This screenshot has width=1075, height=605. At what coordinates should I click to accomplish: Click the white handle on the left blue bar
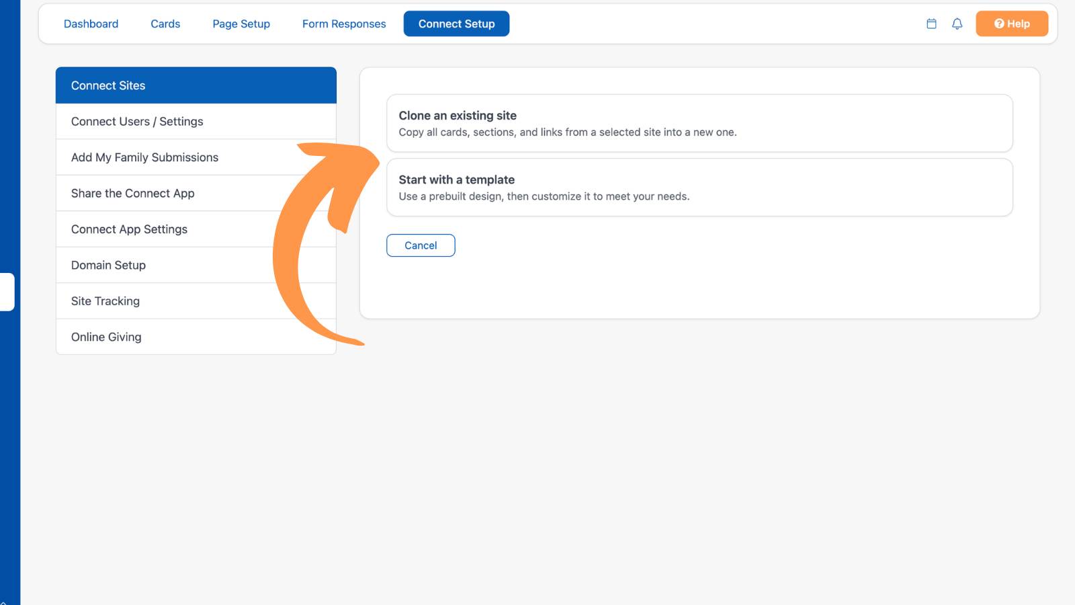click(7, 292)
